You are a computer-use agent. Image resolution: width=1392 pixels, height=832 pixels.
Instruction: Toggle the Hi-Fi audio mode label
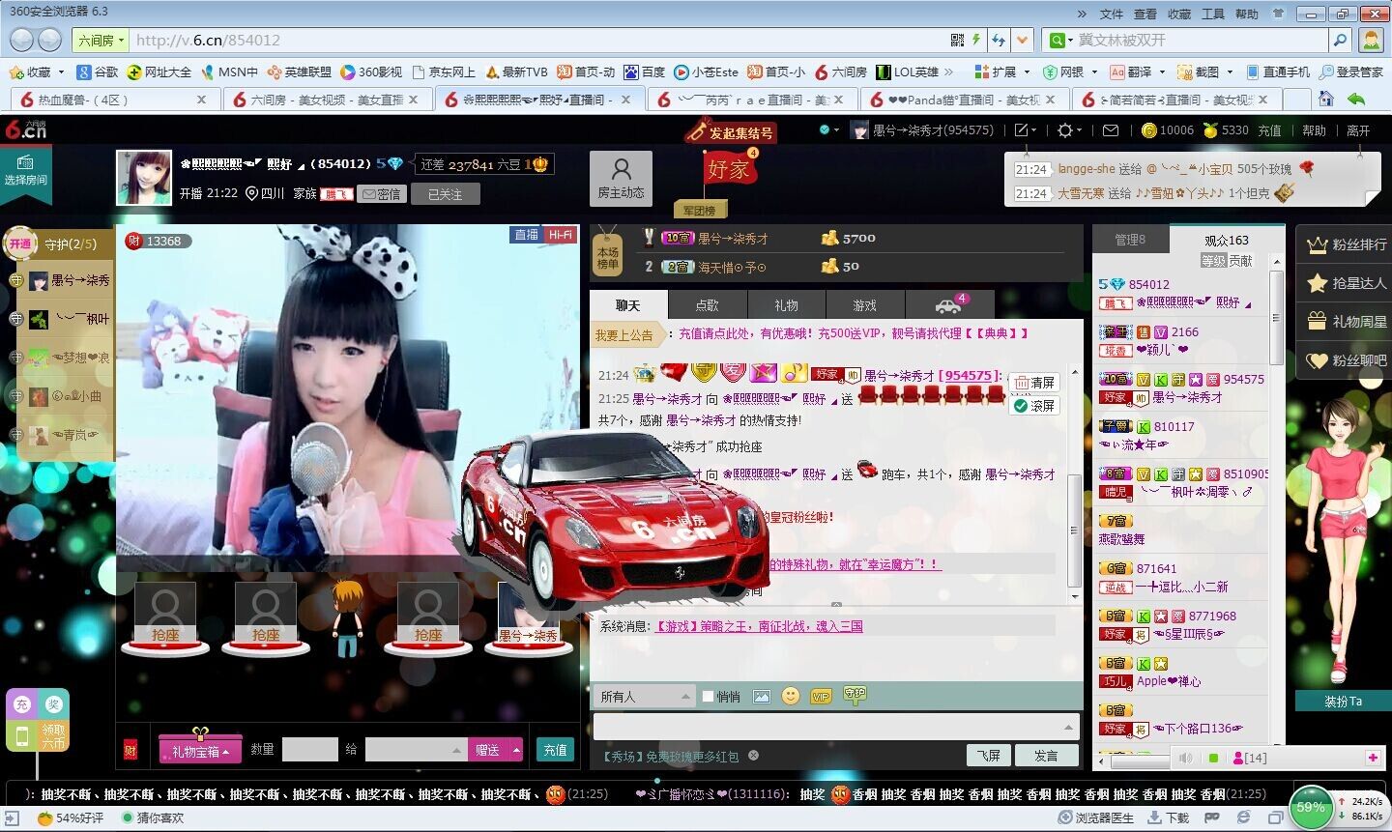[560, 235]
